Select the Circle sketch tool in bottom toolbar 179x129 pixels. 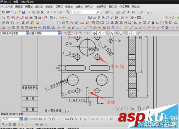coord(54,119)
